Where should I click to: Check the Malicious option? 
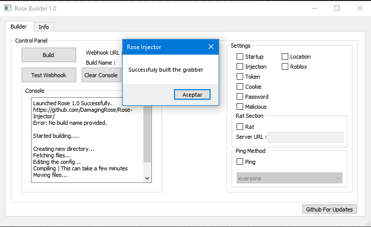click(240, 107)
